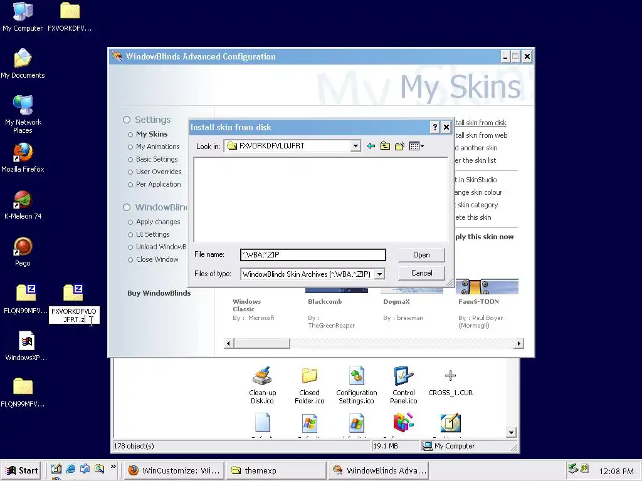The width and height of the screenshot is (642, 481).
Task: Click Apply this skin now link
Action: coord(485,237)
